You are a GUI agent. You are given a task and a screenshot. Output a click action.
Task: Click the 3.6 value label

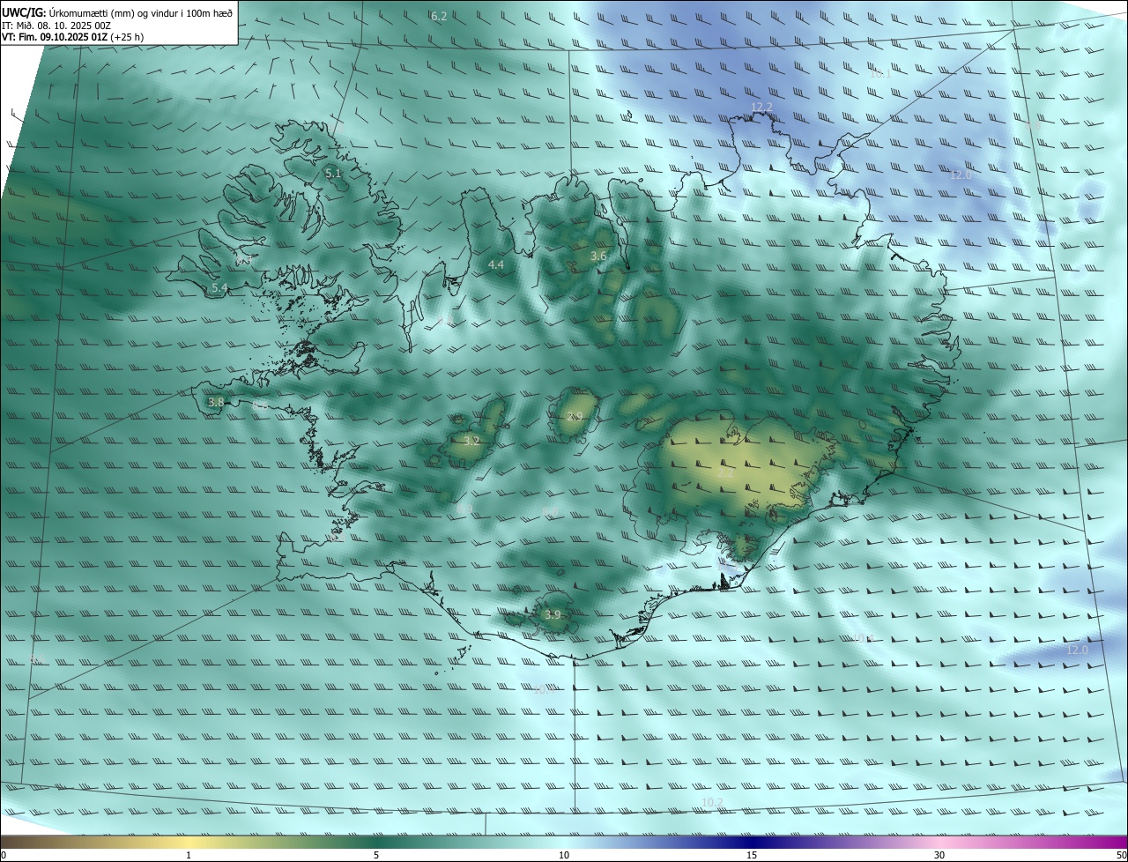click(x=598, y=256)
